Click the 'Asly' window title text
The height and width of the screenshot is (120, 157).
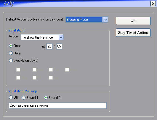pyautogui.click(x=9, y=4)
